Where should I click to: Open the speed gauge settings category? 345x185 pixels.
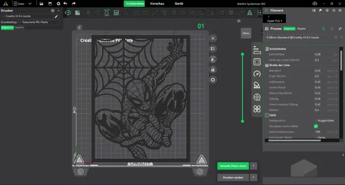tap(257, 74)
